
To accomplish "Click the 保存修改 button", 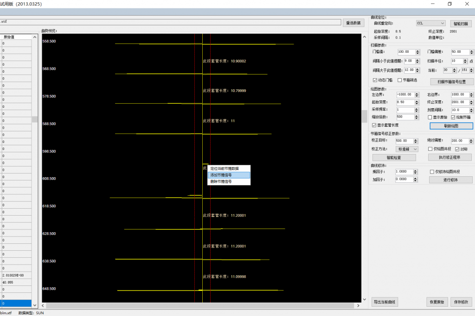I will [x=461, y=302].
